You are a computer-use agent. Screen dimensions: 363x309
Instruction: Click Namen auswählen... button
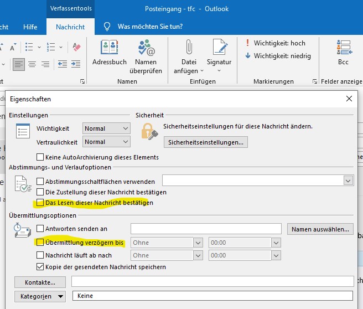[x=320, y=229]
